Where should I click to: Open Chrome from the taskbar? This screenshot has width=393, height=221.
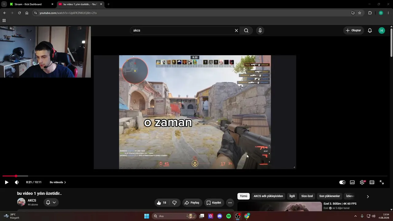coord(247,216)
